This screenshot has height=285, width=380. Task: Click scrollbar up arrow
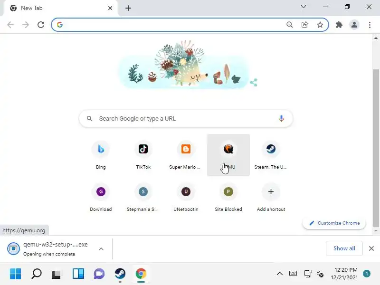pos(376,38)
